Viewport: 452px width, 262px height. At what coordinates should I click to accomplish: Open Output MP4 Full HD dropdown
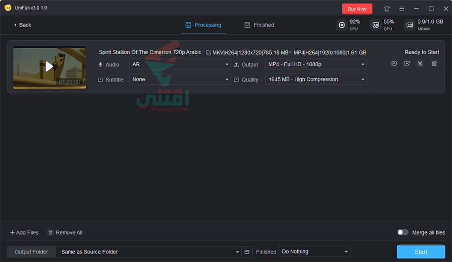(x=316, y=64)
